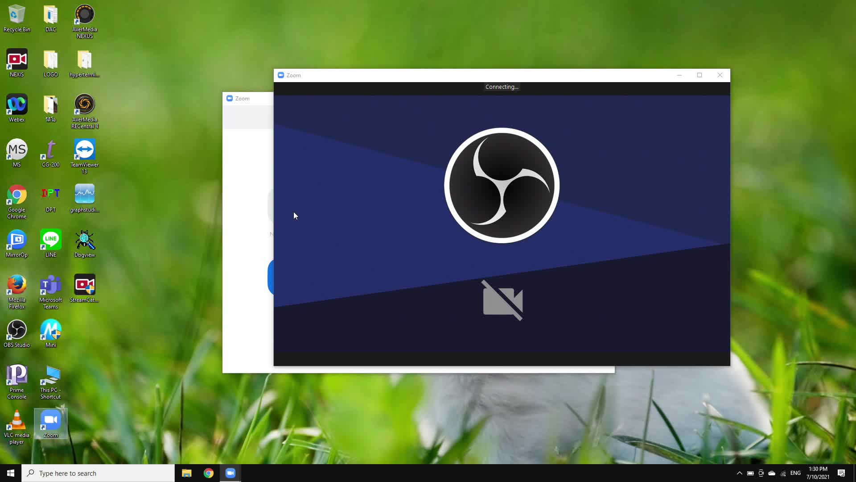Screen dimensions: 856x482
Task: Check battery status tray icon
Action: [x=750, y=474]
